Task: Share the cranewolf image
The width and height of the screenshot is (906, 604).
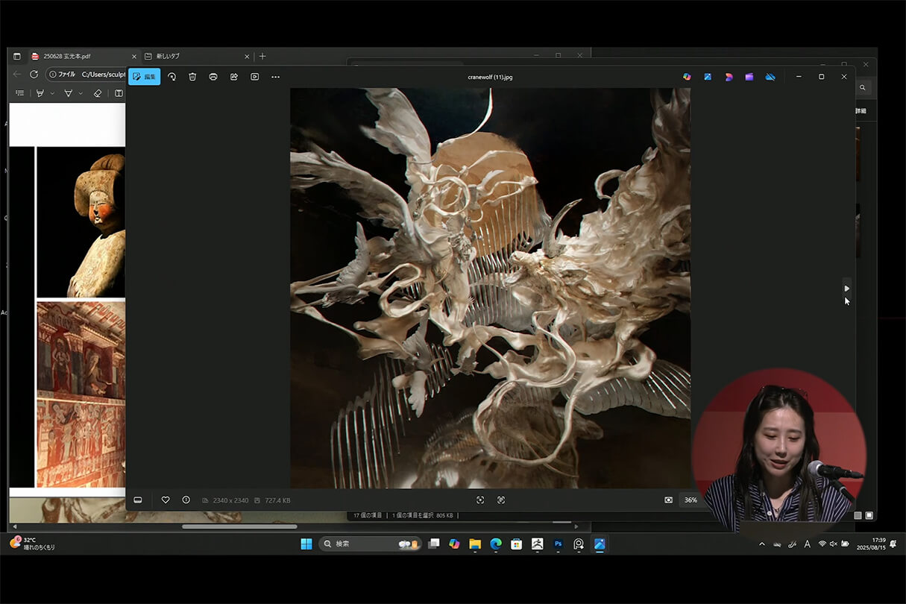Action: pos(234,77)
